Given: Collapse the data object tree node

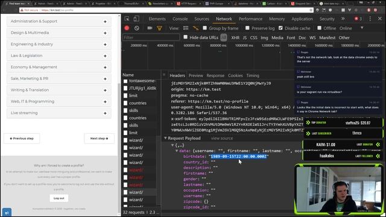Looking at the screenshot, I should [177, 151].
